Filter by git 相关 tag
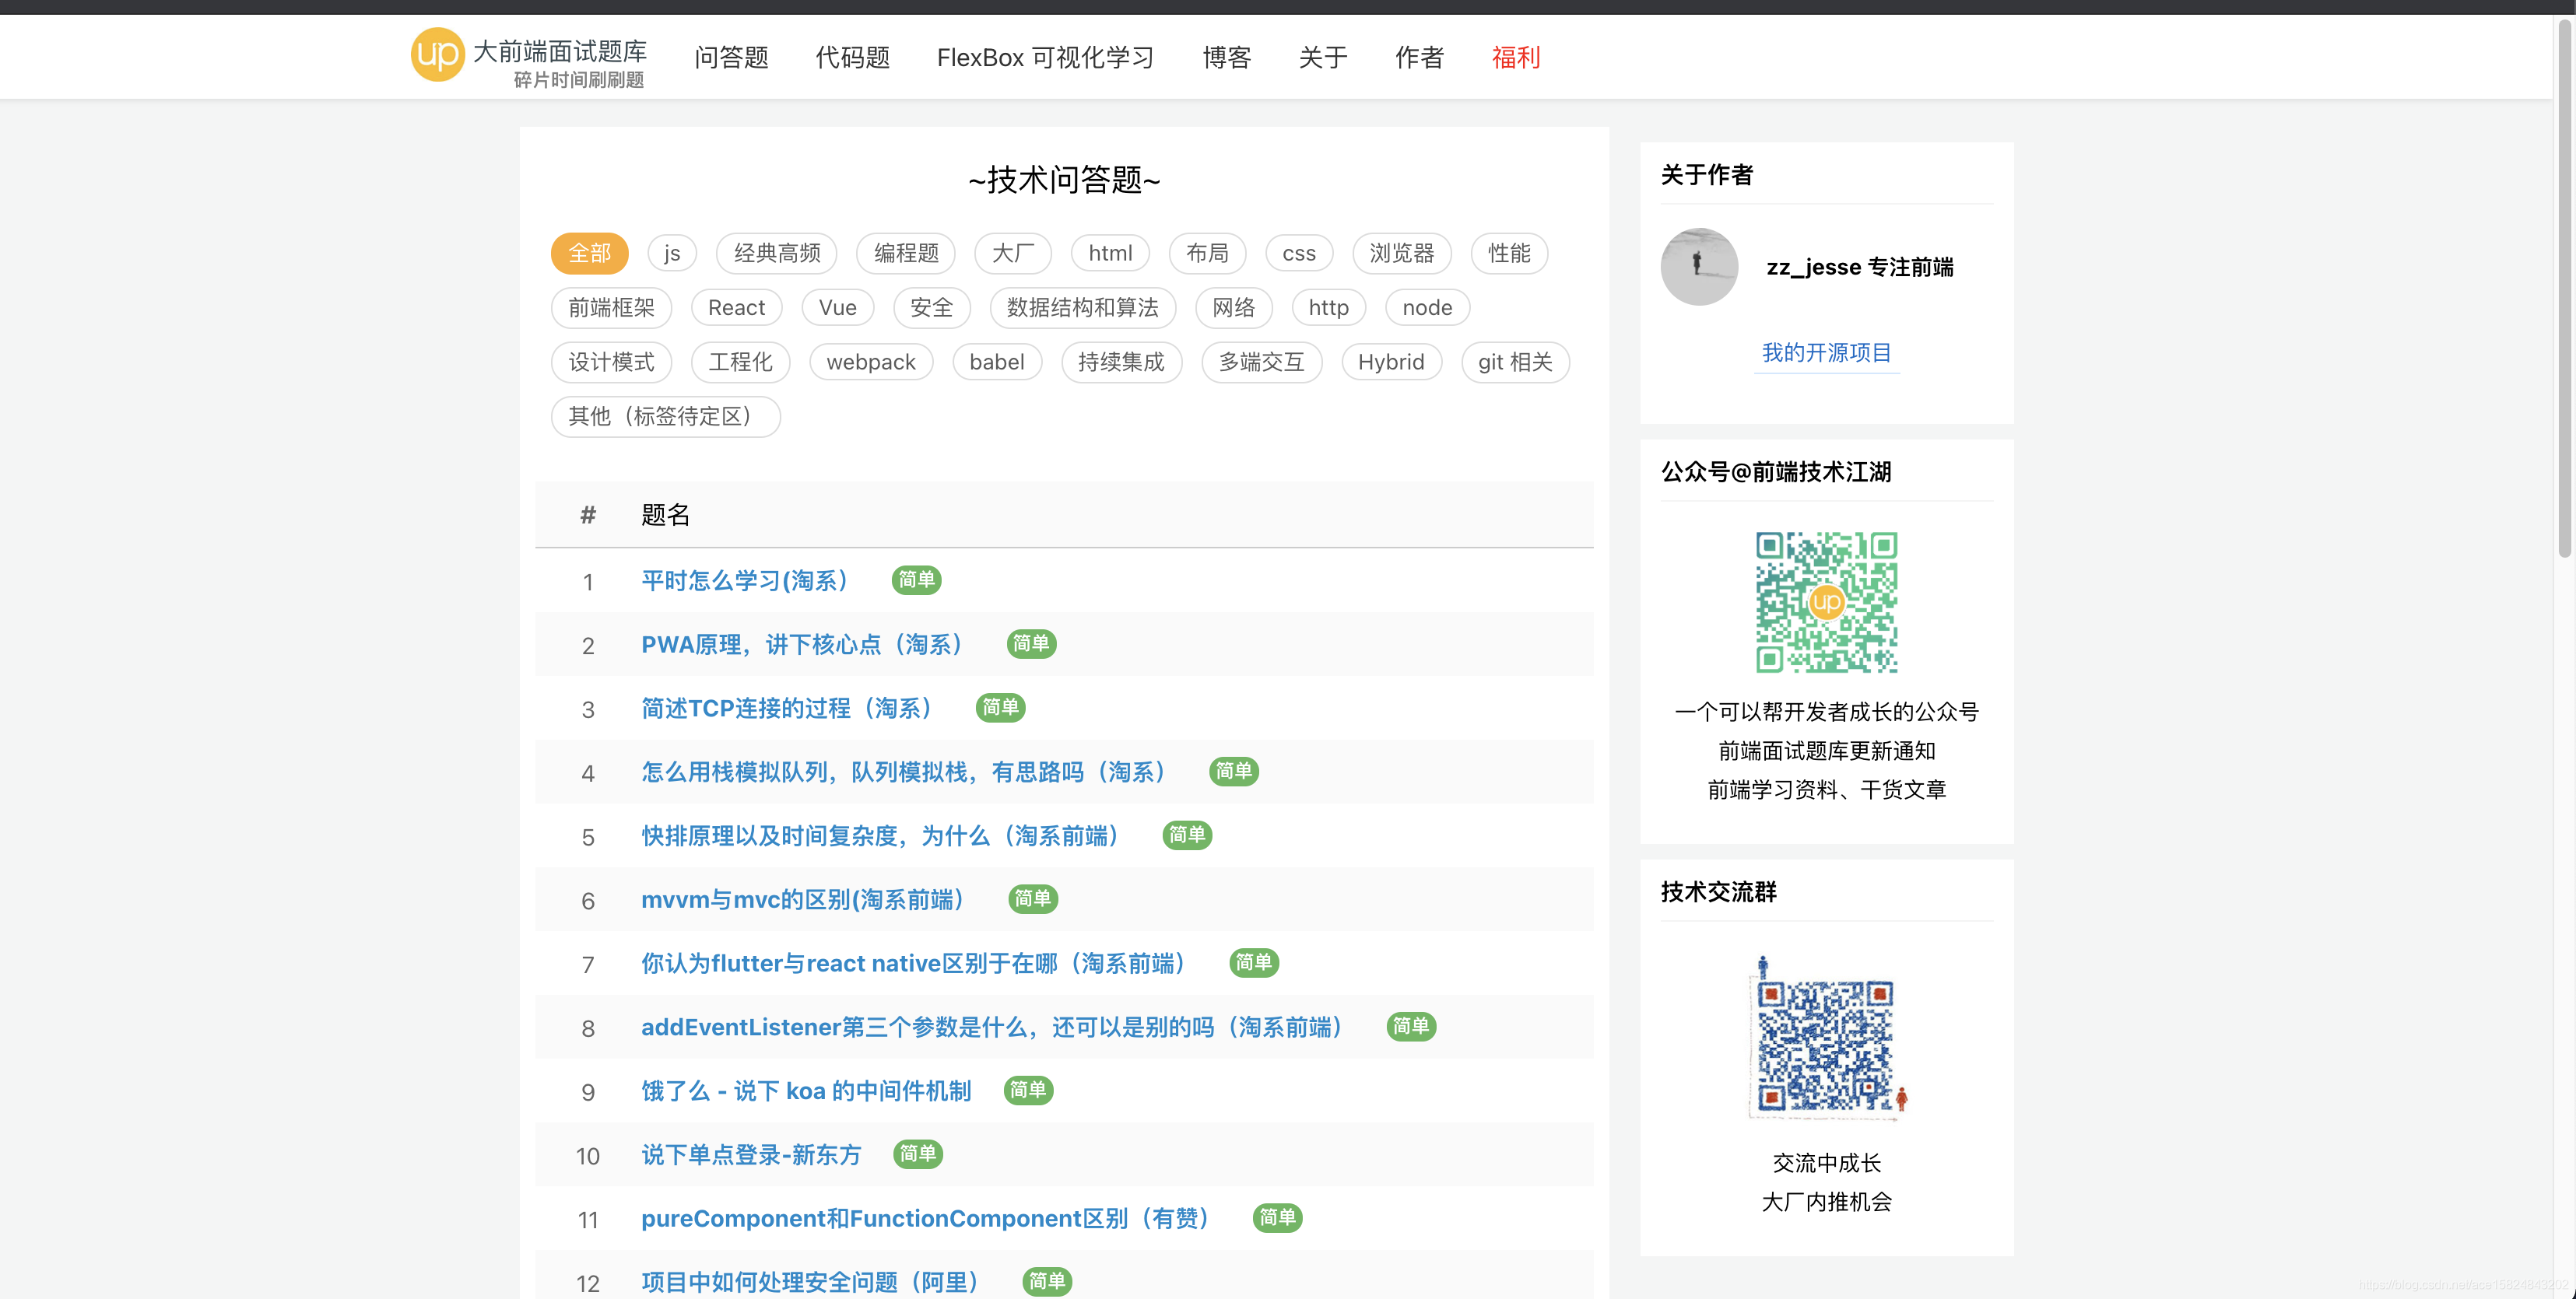This screenshot has width=2576, height=1299. 1515,362
